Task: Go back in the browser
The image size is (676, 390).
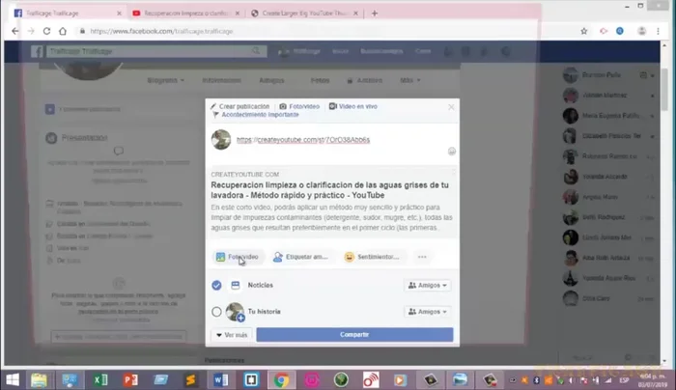Action: (15, 31)
